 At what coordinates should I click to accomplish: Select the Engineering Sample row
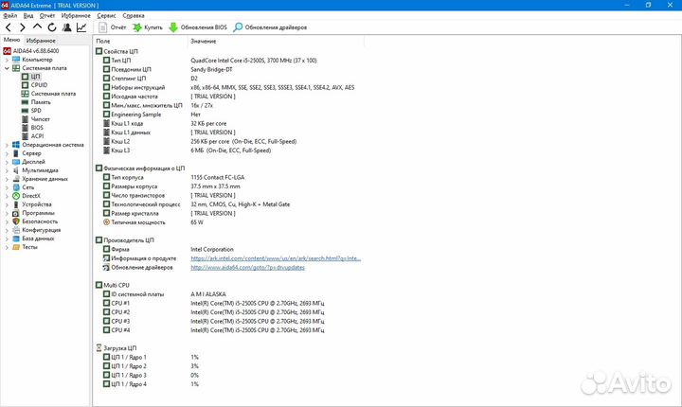click(x=229, y=115)
